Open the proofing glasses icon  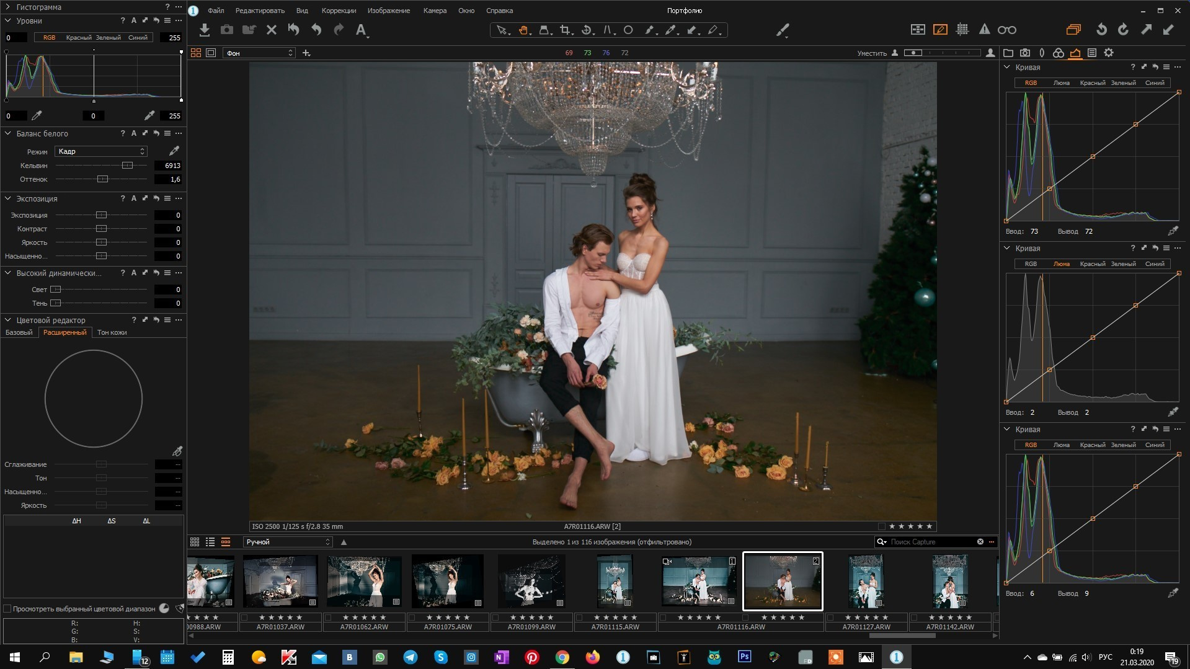click(x=1006, y=30)
